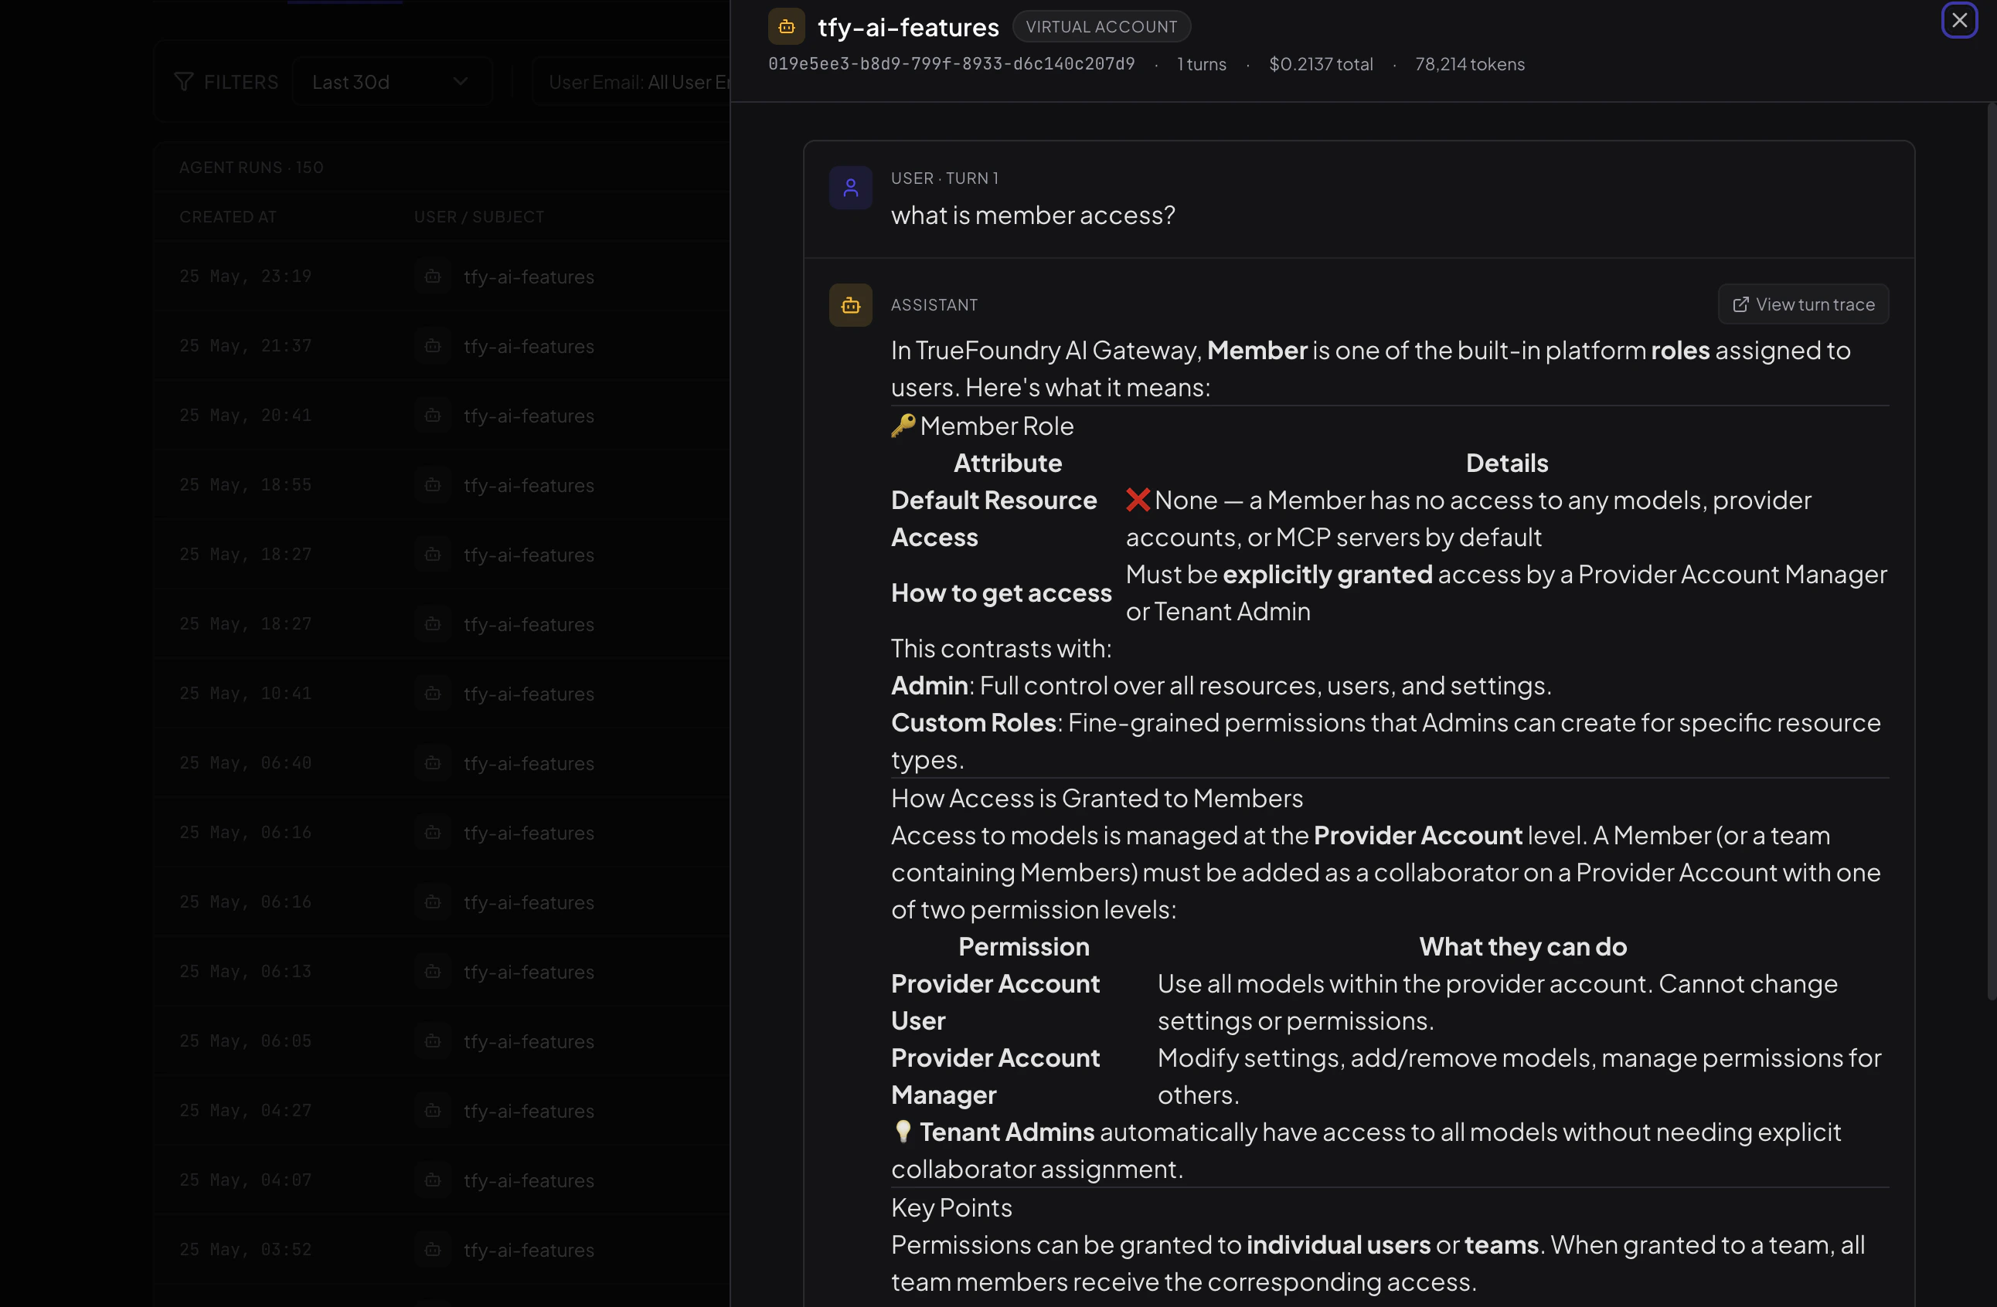Click the FILTERS funnel icon
The height and width of the screenshot is (1307, 1997).
click(183, 81)
